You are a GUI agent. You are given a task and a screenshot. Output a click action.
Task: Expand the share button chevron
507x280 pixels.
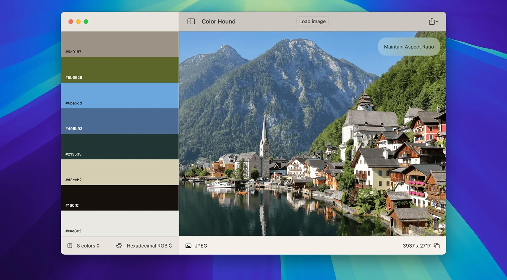[x=437, y=22]
